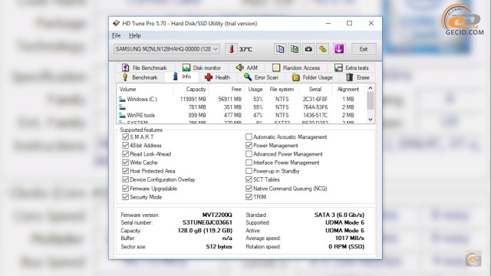Open the Folder Usage tab
Viewport: 491px width, 276px height.
tap(312, 77)
